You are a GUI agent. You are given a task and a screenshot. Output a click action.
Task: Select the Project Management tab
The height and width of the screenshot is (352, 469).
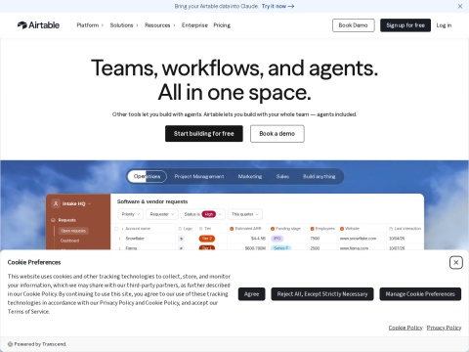(199, 176)
